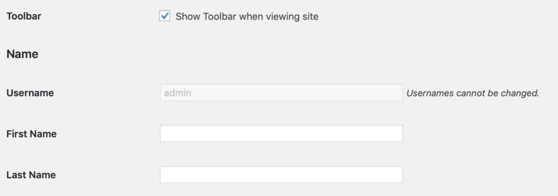Click the 'First Name' field label
The height and width of the screenshot is (196, 558).
[32, 134]
